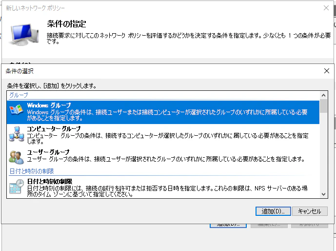336x251 pixels.
Task: Click the scrollbar down arrow in condition list
Action: coord(323,194)
